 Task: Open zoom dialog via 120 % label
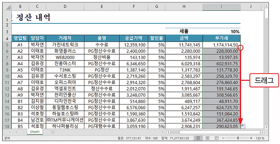(x=261, y=138)
